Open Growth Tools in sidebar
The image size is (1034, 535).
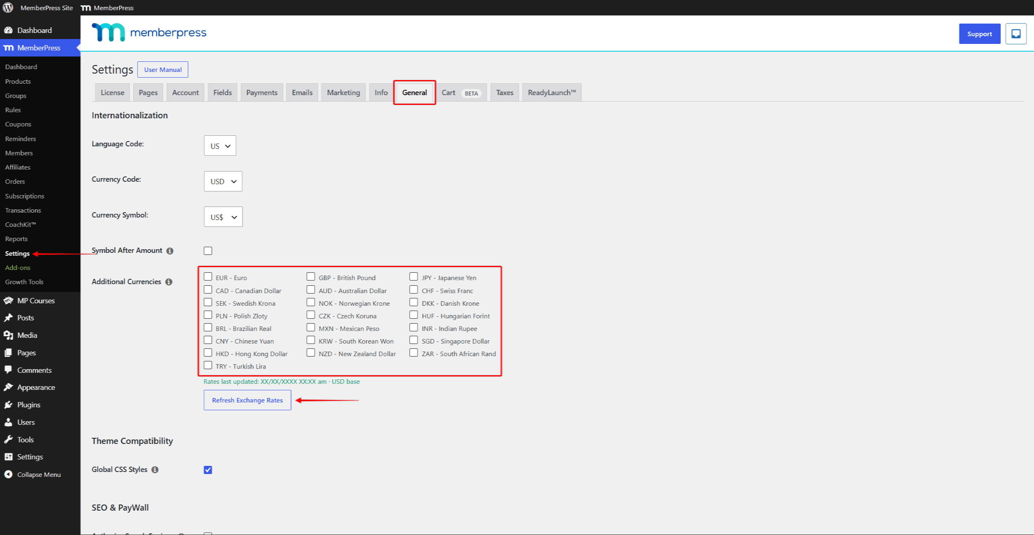tap(24, 282)
